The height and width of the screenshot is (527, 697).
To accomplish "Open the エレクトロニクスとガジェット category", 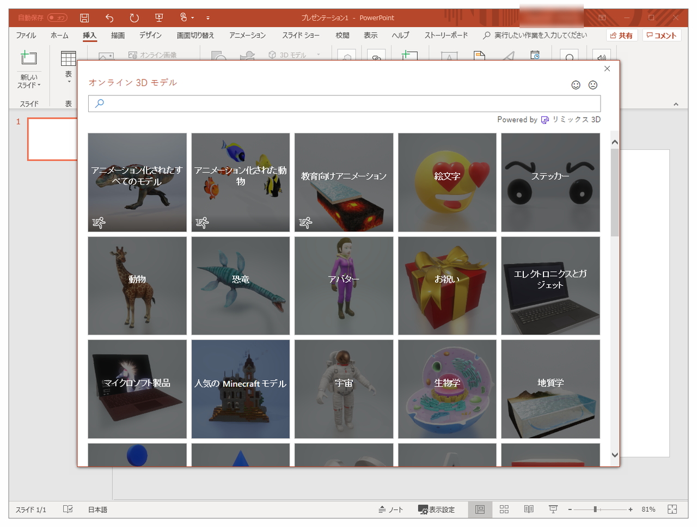I will click(551, 286).
